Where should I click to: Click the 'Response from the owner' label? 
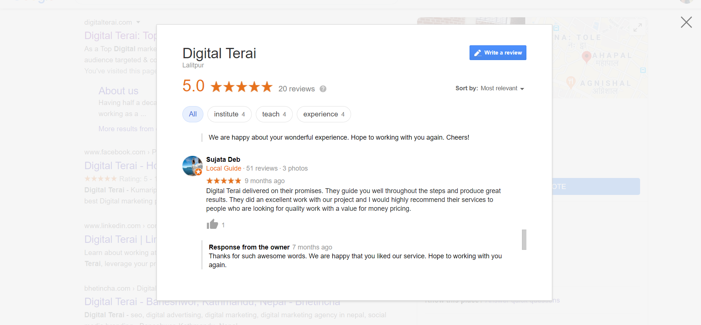pos(249,247)
